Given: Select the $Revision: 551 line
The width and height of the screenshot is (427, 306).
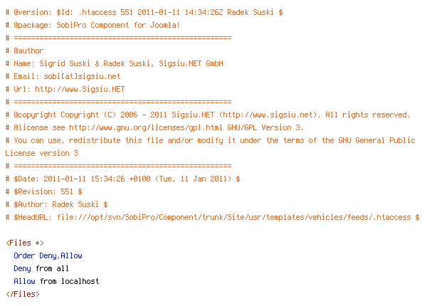Looking at the screenshot, I should (x=44, y=191).
